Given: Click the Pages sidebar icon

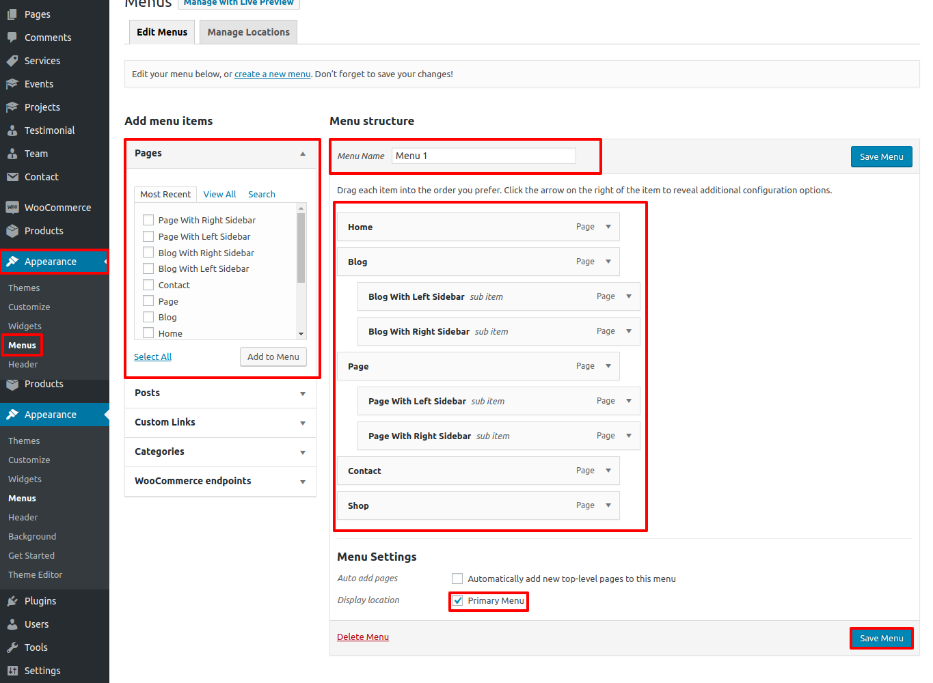Looking at the screenshot, I should (12, 14).
